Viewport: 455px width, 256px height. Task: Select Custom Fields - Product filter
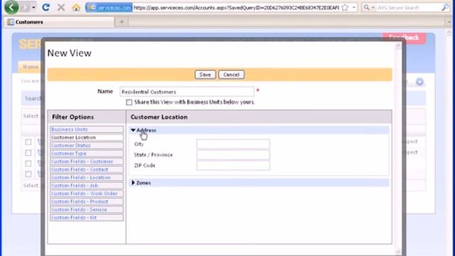point(87,201)
